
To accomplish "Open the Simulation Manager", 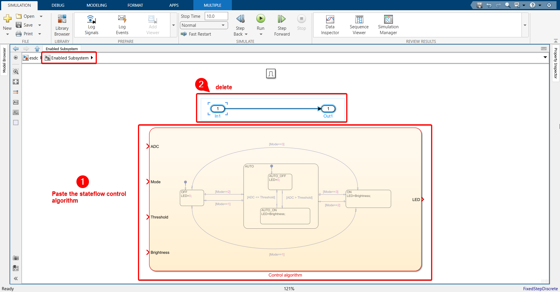I will point(388,25).
